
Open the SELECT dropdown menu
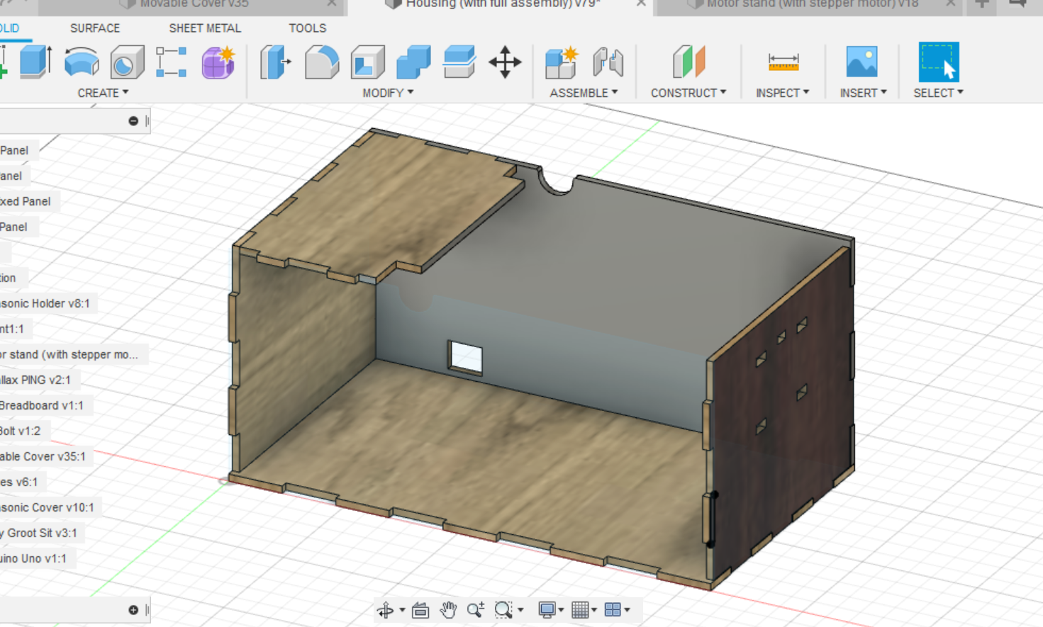click(938, 93)
